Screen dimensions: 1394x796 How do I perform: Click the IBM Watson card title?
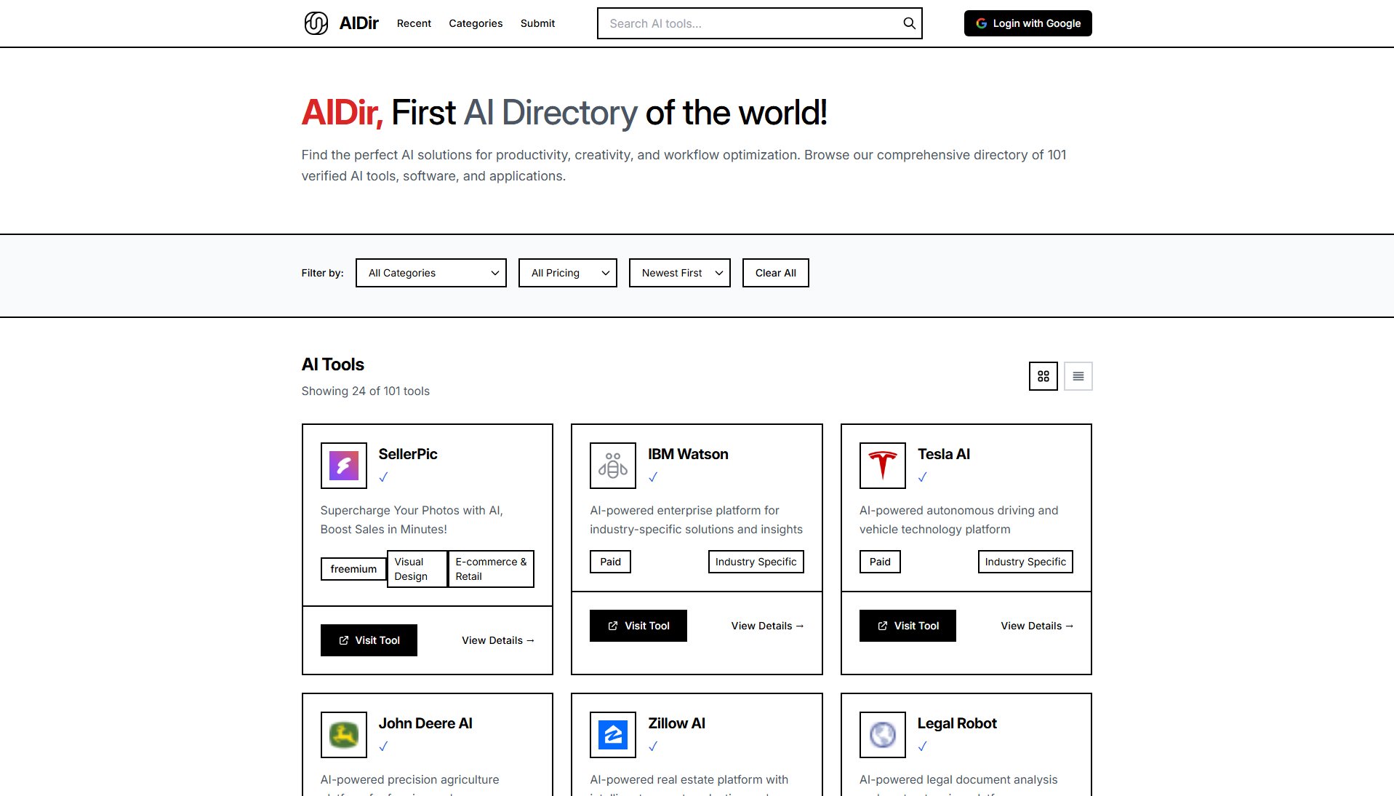coord(688,454)
